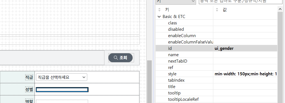Click the 직급 label in the form
Screen dimensions: 285x103
click(29, 77)
